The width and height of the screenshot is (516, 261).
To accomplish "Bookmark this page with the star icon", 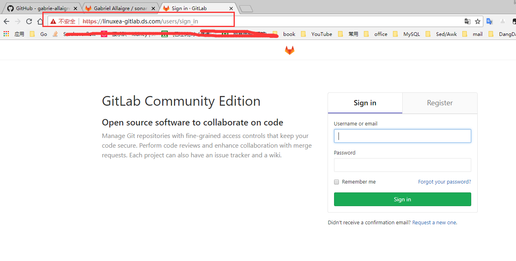I will coord(478,21).
